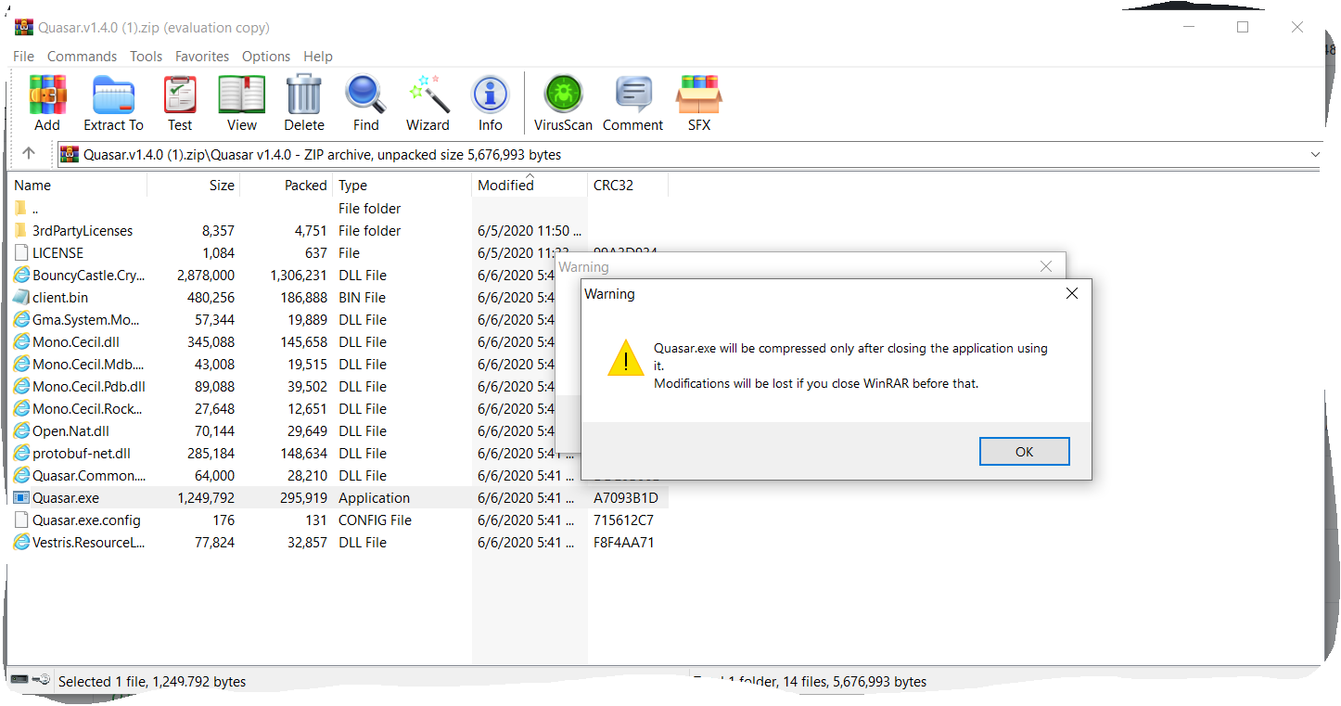Screen dimensions: 1341x706
Task: Click the 'CONFIG File' type cell
Action: tap(375, 520)
